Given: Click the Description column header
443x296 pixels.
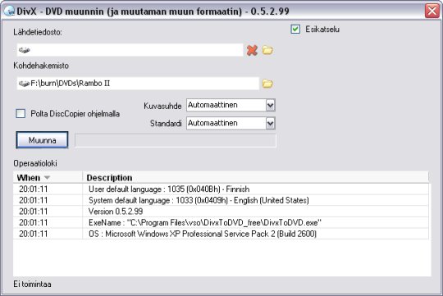Looking at the screenshot, I should click(256, 178).
